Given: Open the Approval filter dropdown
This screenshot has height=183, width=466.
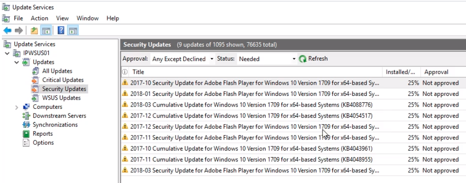Looking at the screenshot, I should (182, 59).
